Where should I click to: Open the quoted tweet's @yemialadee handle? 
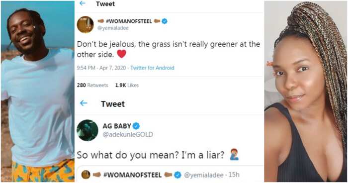tap(204, 175)
